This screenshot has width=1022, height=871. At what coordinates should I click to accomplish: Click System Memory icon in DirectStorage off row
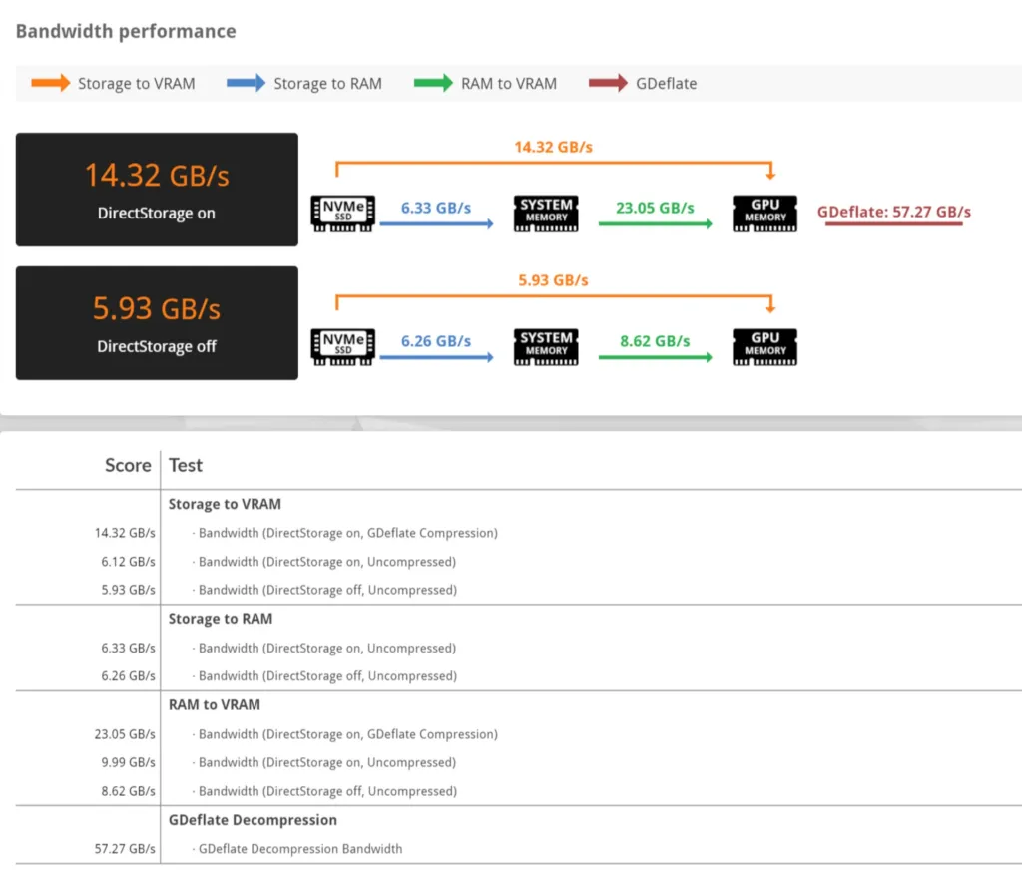tap(546, 346)
